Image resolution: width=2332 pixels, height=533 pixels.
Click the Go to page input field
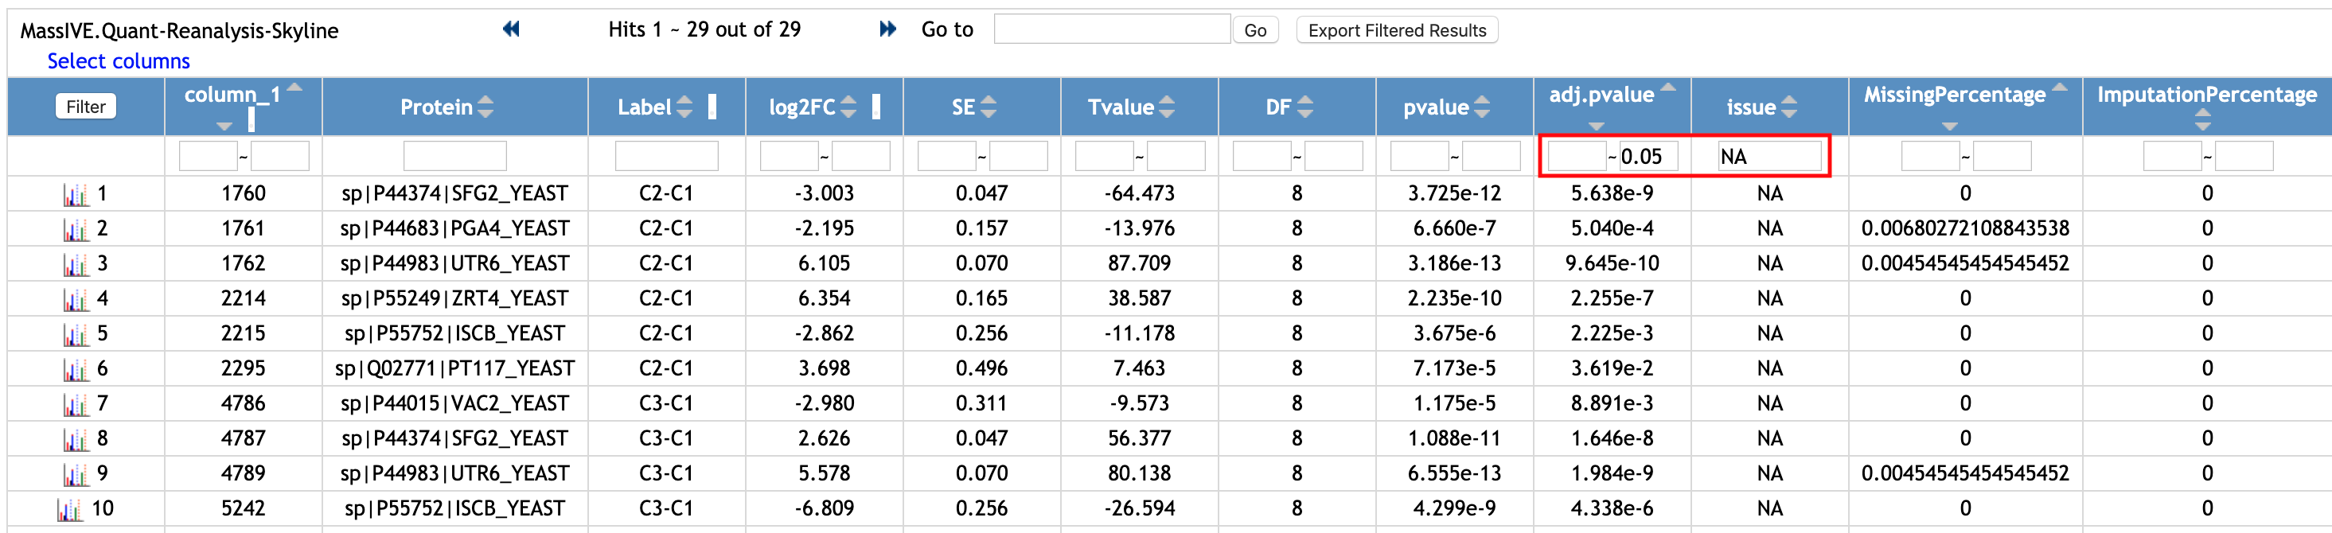pos(1111,29)
